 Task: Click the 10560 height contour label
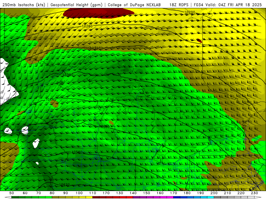tap(77, 152)
